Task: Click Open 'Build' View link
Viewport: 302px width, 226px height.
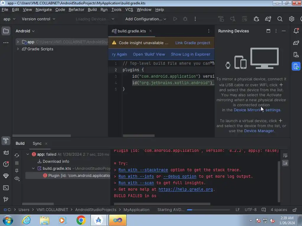Action: coord(149,54)
